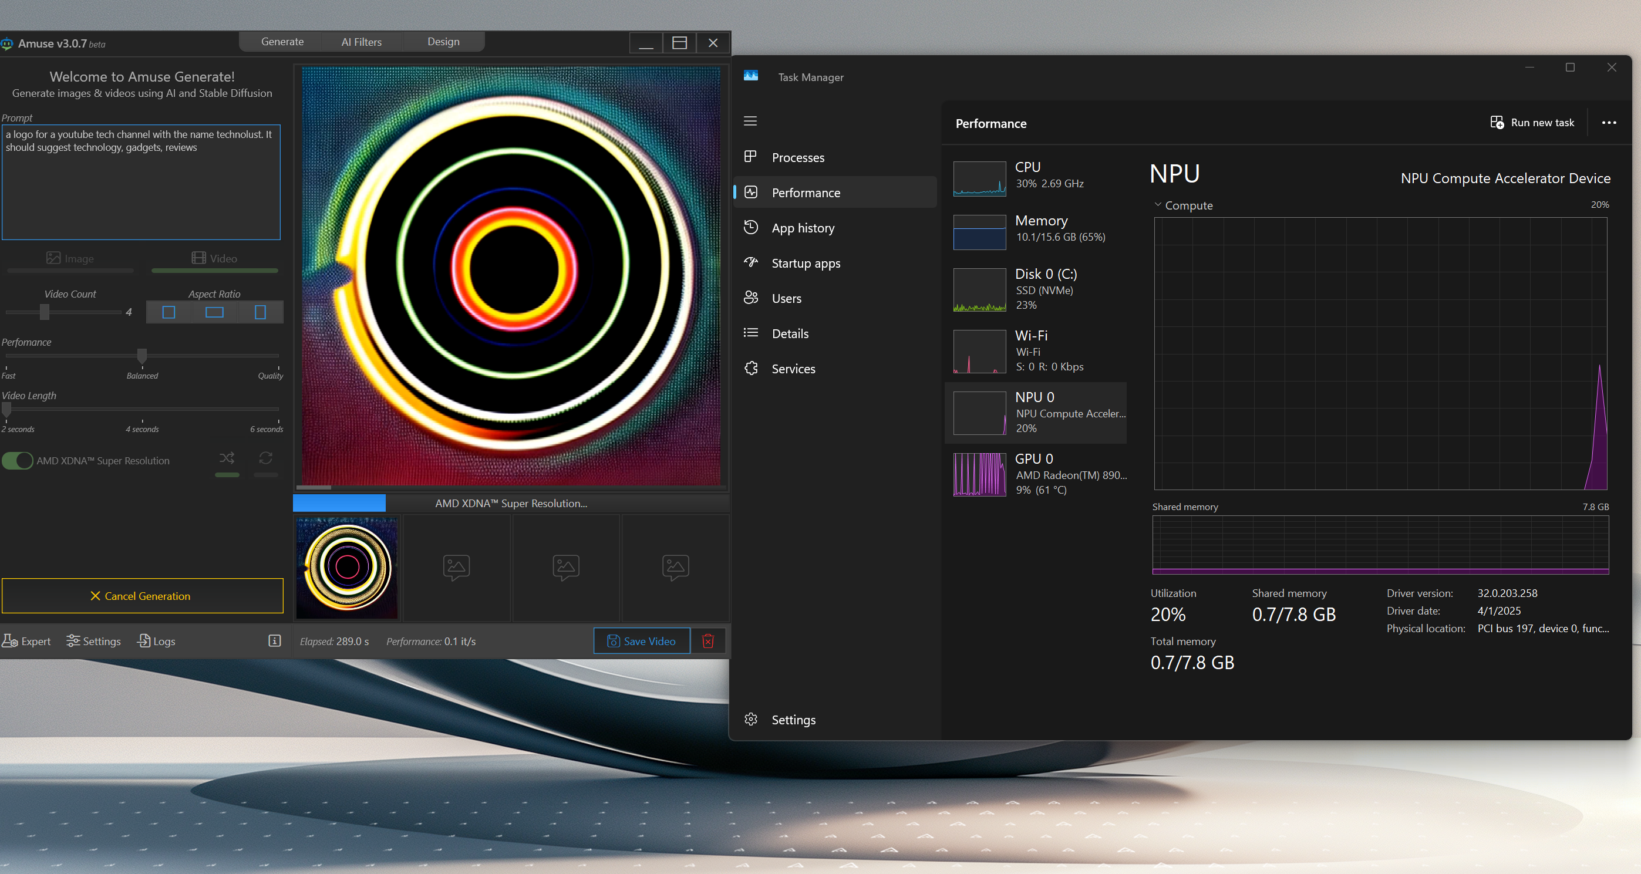1641x874 pixels.
Task: Click the red delete trash icon
Action: pyautogui.click(x=707, y=641)
